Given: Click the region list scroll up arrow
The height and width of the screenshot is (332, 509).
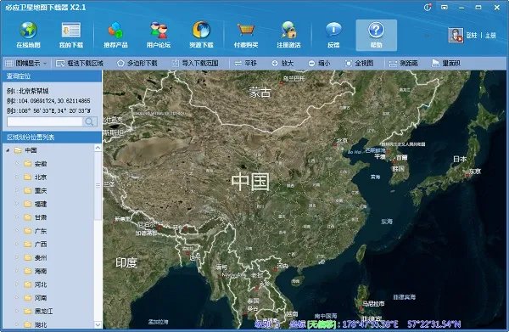Looking at the screenshot, I should (98, 148).
